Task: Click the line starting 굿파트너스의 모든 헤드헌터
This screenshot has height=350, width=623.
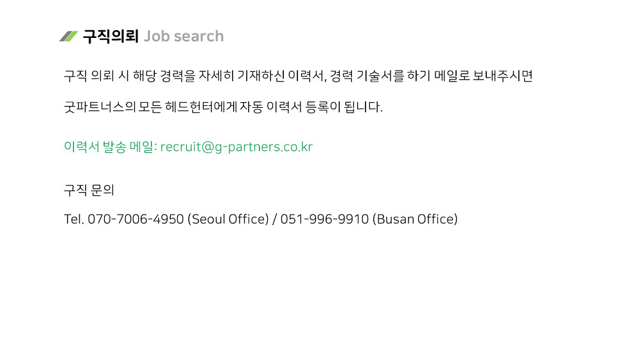Action: coord(224,107)
